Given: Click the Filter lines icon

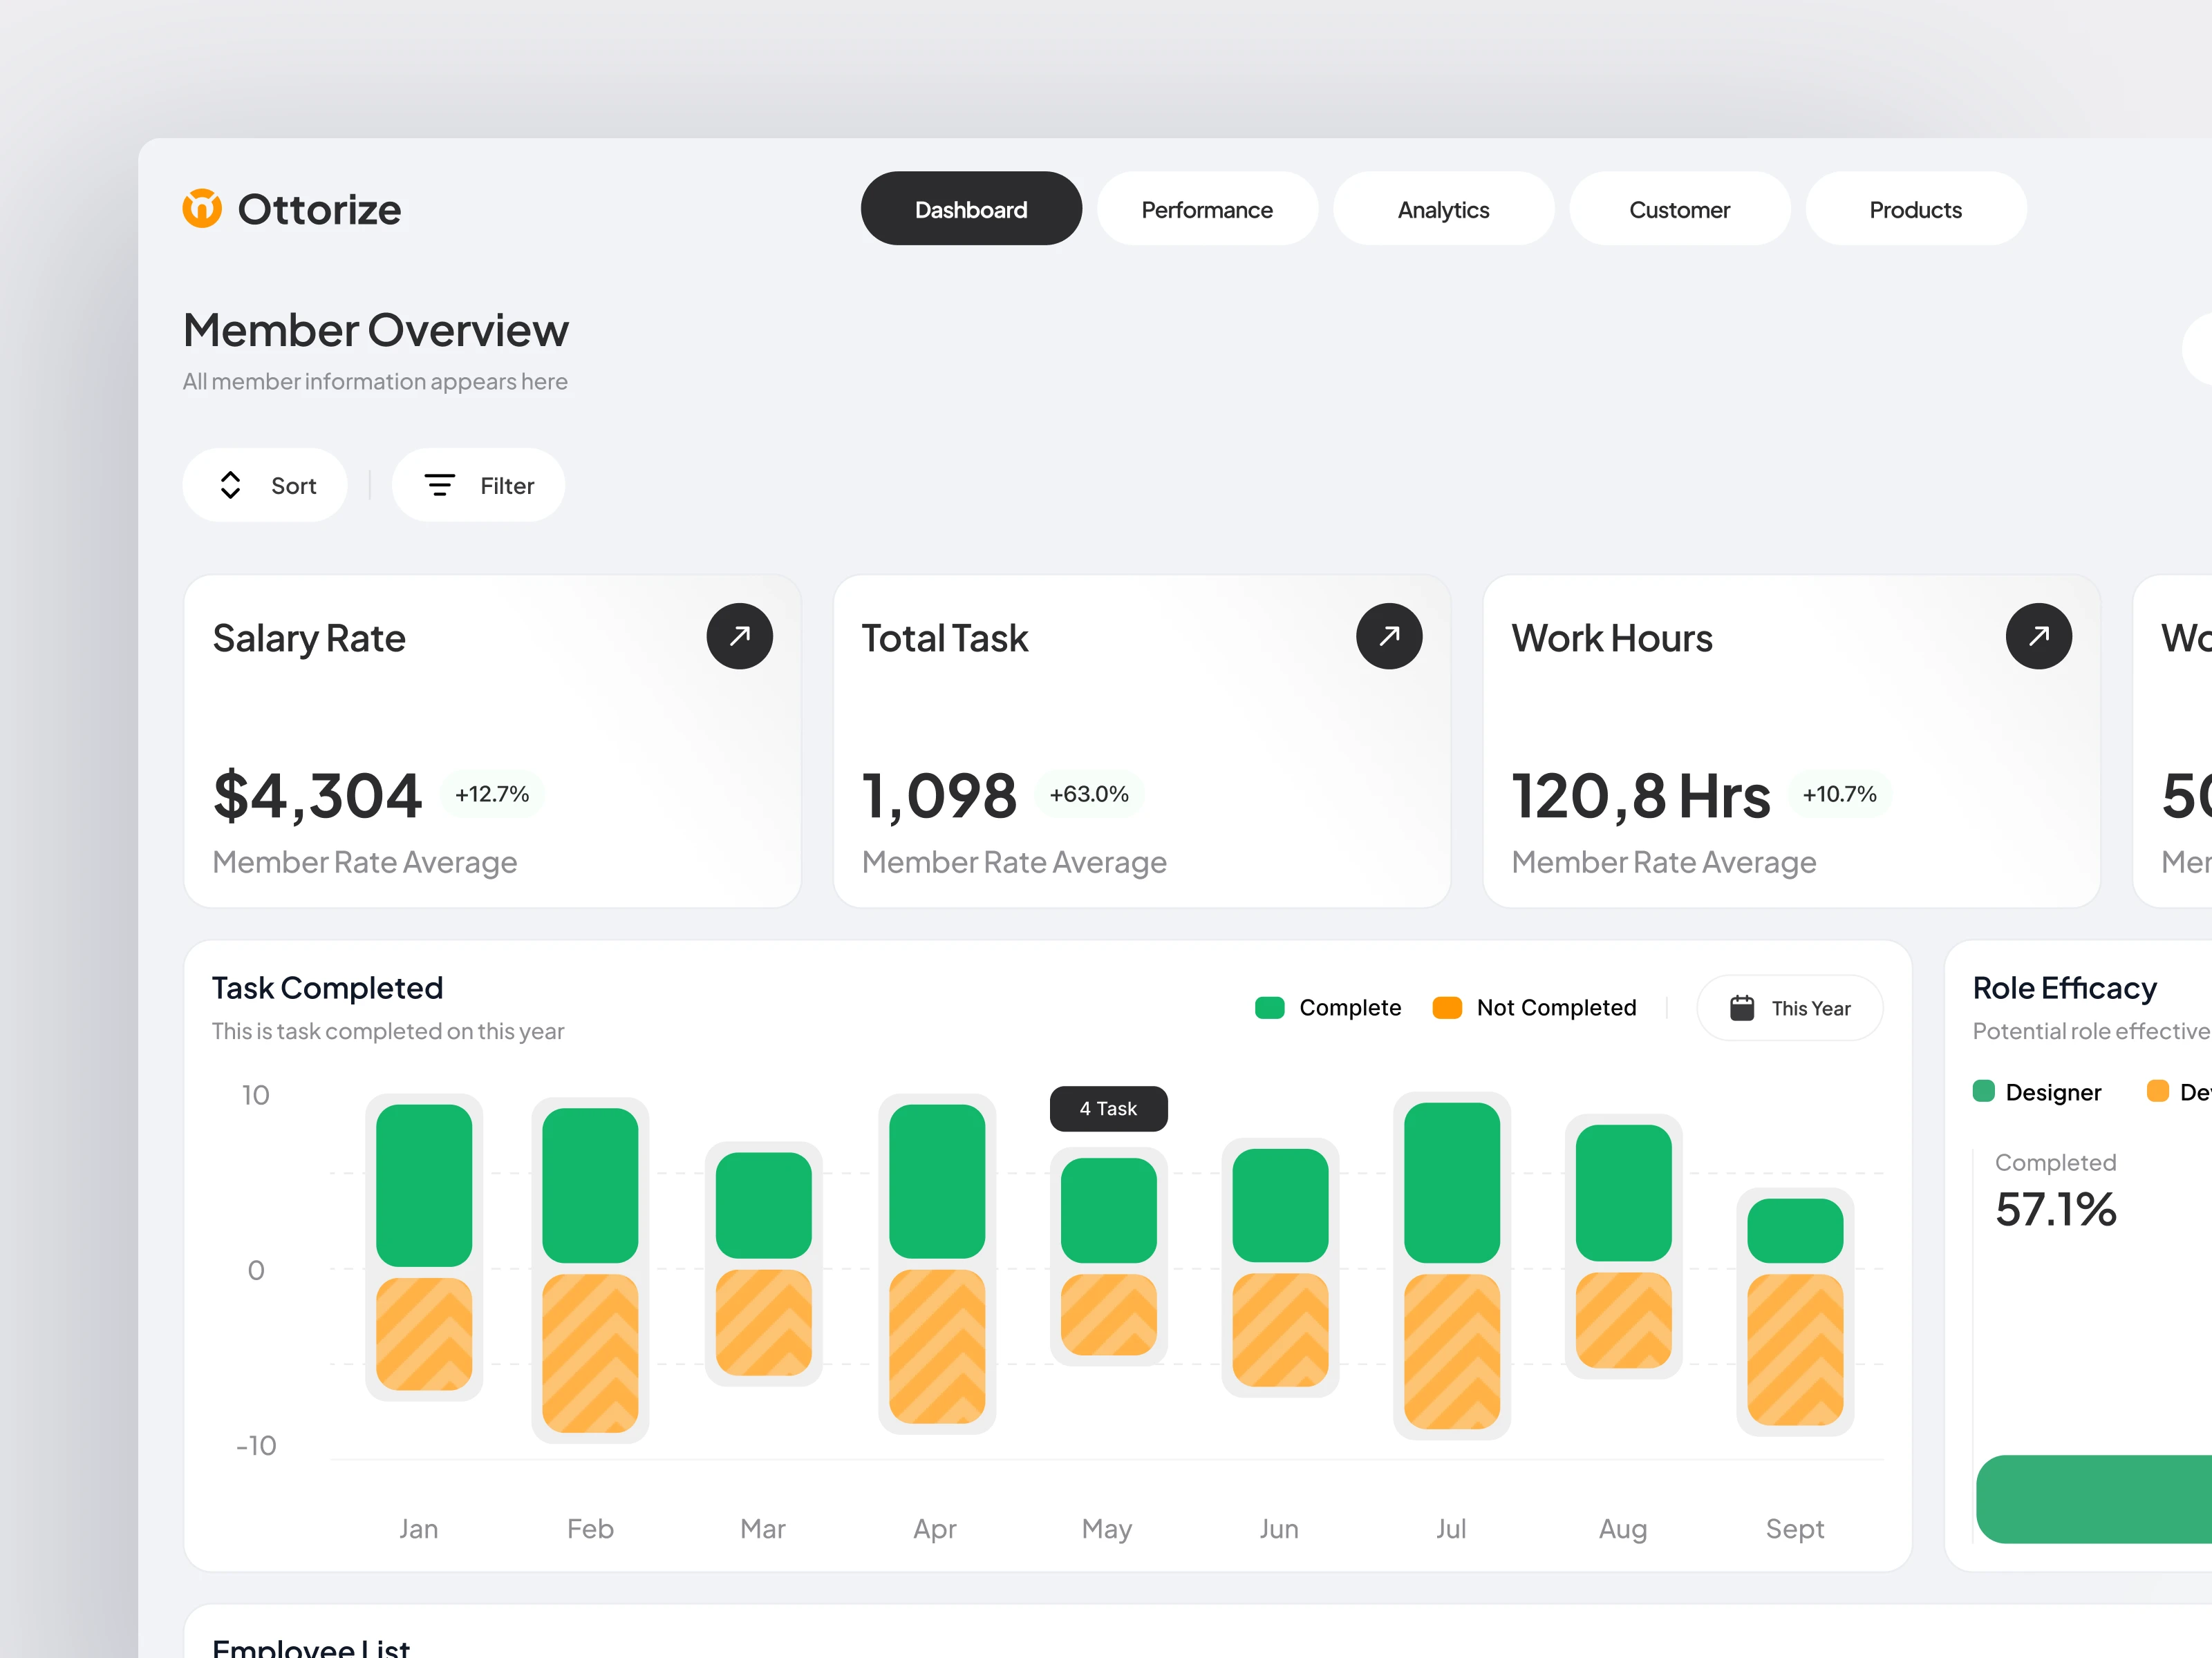Looking at the screenshot, I should coord(439,486).
